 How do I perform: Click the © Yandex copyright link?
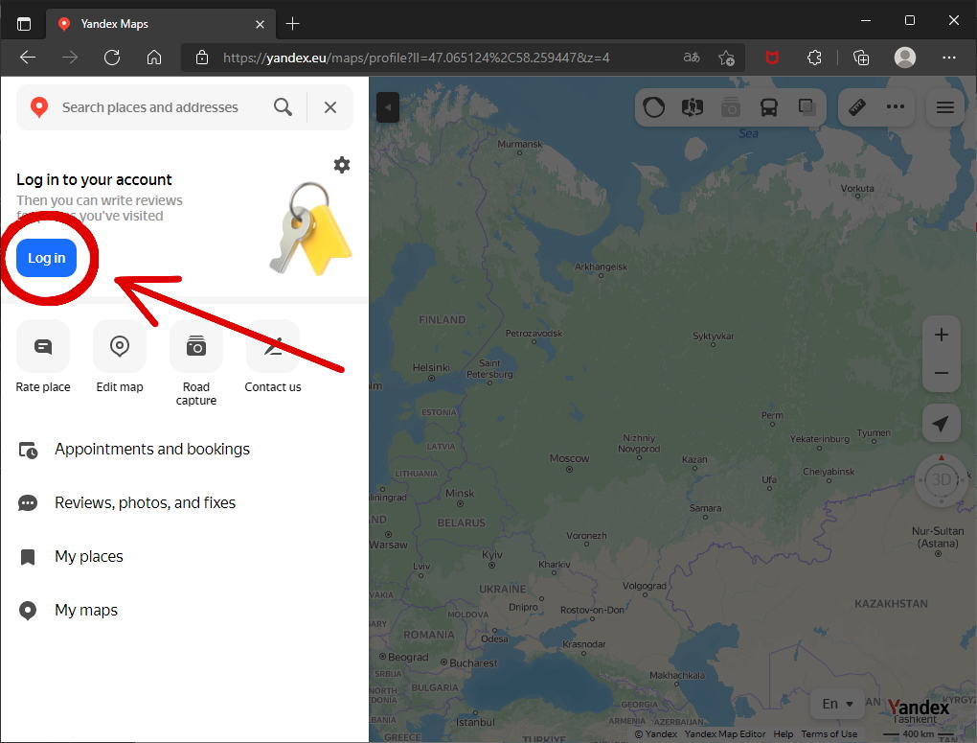(655, 733)
